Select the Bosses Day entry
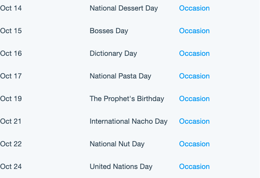This screenshot has height=178, width=260. [x=109, y=31]
